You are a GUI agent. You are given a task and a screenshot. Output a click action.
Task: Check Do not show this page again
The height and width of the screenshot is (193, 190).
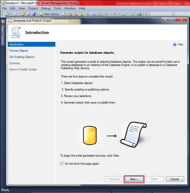62,163
